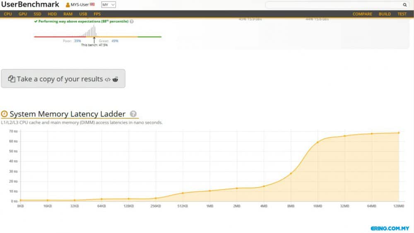414x233 pixels.
Task: Select the 8MB data point on chart
Action: pyautogui.click(x=291, y=173)
